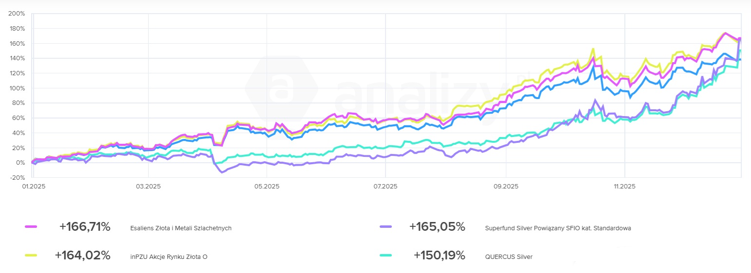
Task: Click the +164,02% return value
Action: click(x=83, y=256)
